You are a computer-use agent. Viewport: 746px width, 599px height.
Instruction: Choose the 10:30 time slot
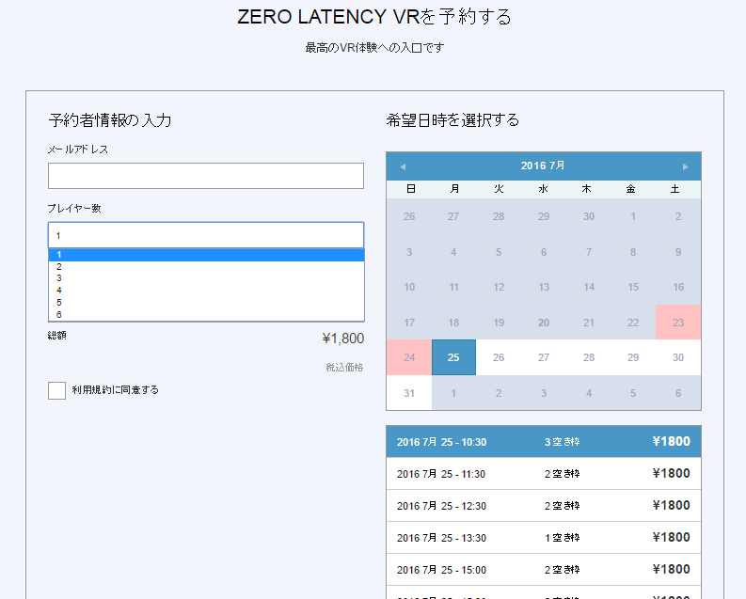[544, 442]
